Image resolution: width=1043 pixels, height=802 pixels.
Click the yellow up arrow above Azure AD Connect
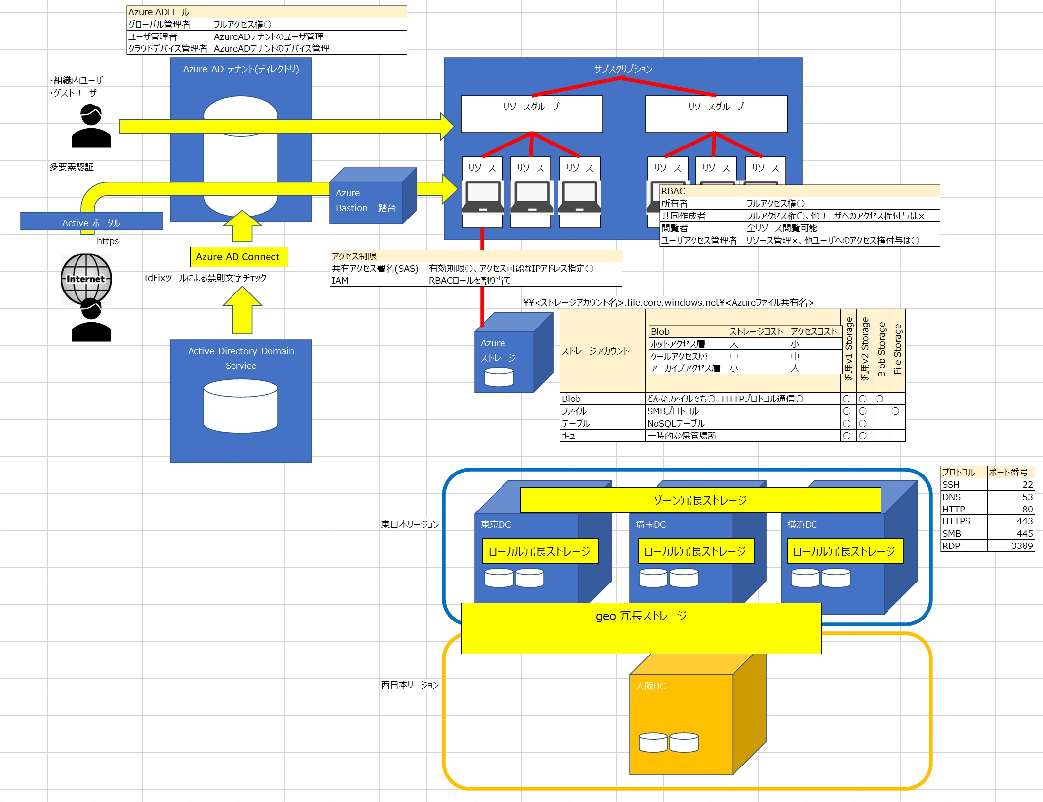point(242,226)
